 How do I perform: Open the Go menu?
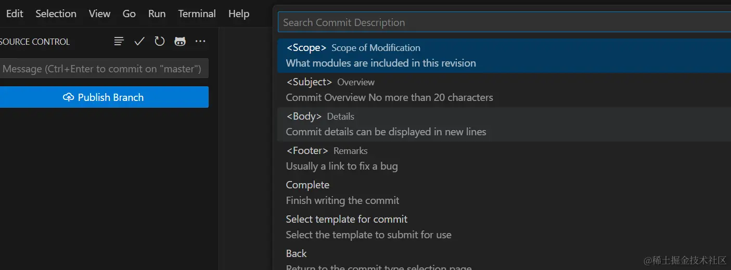[129, 14]
